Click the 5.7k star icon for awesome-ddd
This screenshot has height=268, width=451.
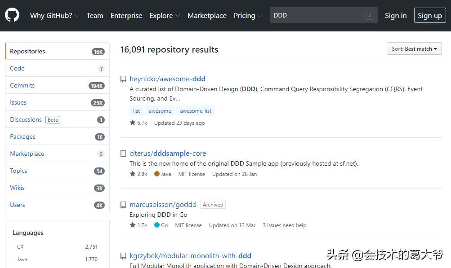click(x=133, y=123)
